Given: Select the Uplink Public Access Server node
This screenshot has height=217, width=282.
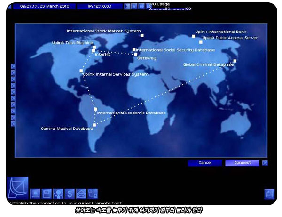Looking at the screenshot, I should (x=201, y=42).
